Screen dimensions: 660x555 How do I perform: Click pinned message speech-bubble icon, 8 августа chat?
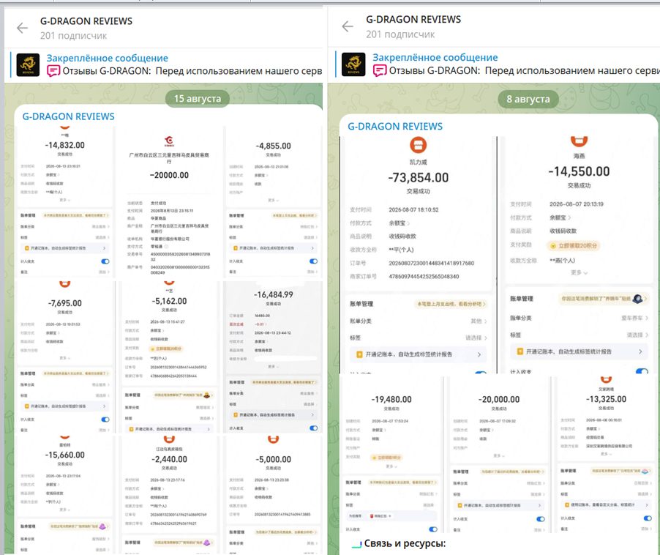pyautogui.click(x=379, y=70)
